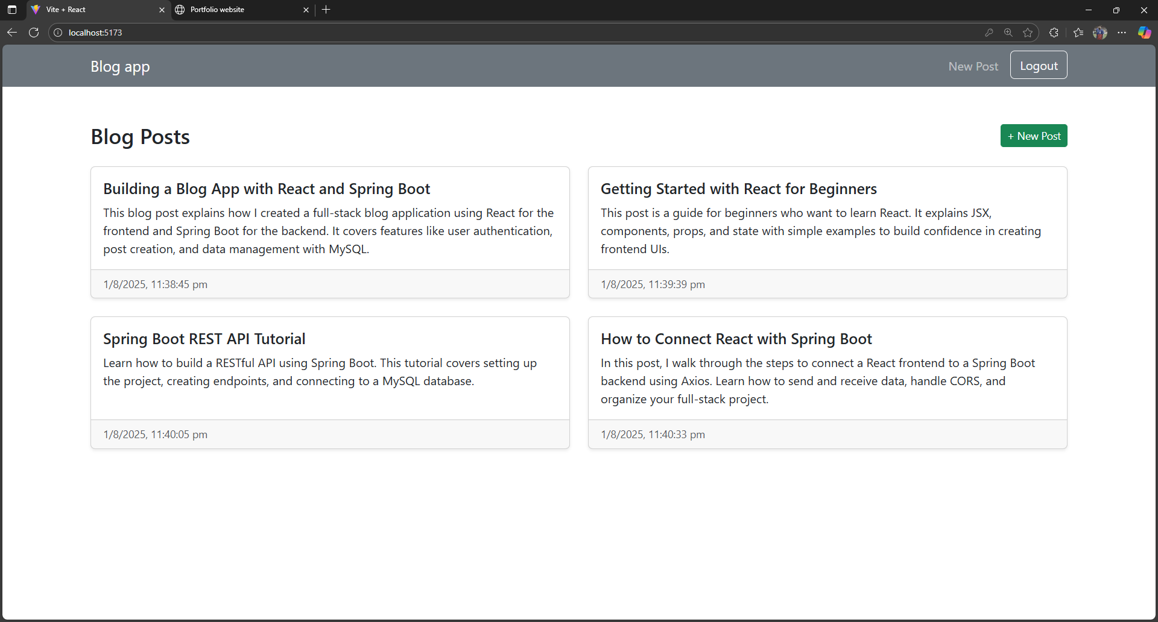The height and width of the screenshot is (622, 1158).
Task: Open the tab actions menu top-left
Action: pos(11,10)
